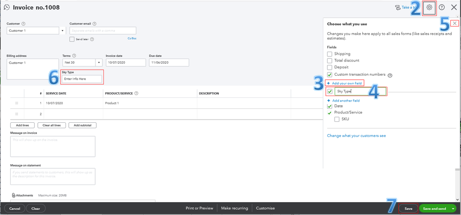Click the Customer email help icon
Image resolution: width=461 pixels, height=215 pixels.
coord(95,24)
